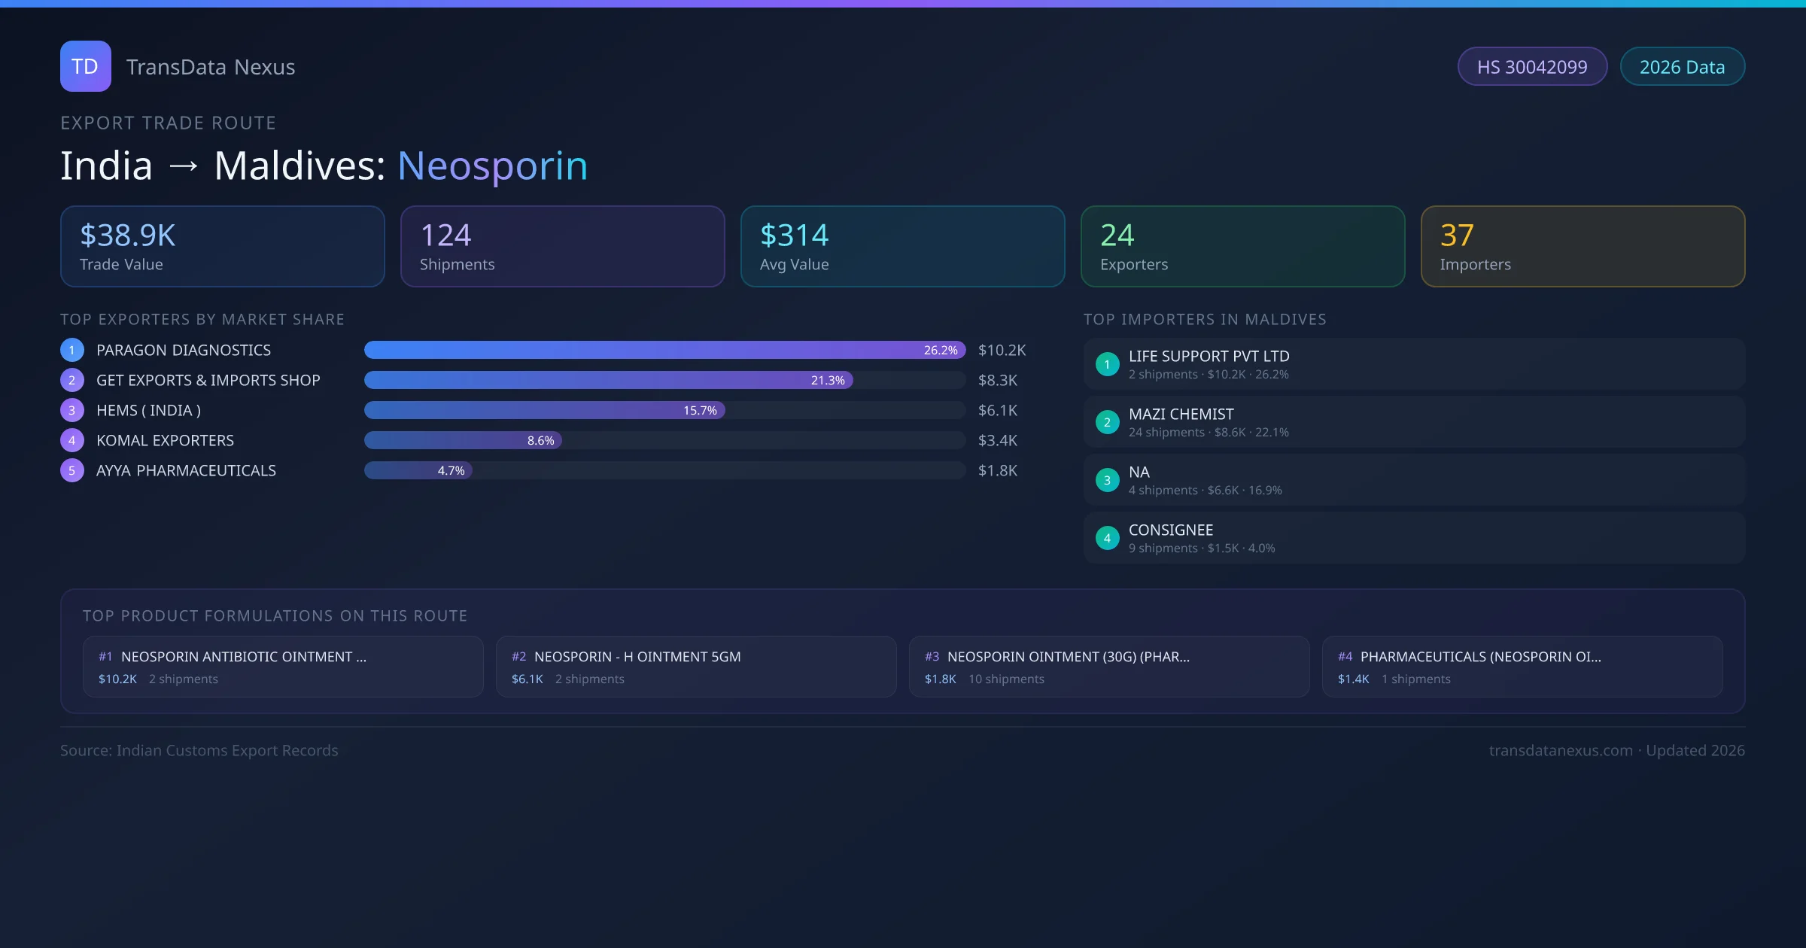Click transdatanexus.com footer link
This screenshot has width=1806, height=948.
coord(1560,750)
